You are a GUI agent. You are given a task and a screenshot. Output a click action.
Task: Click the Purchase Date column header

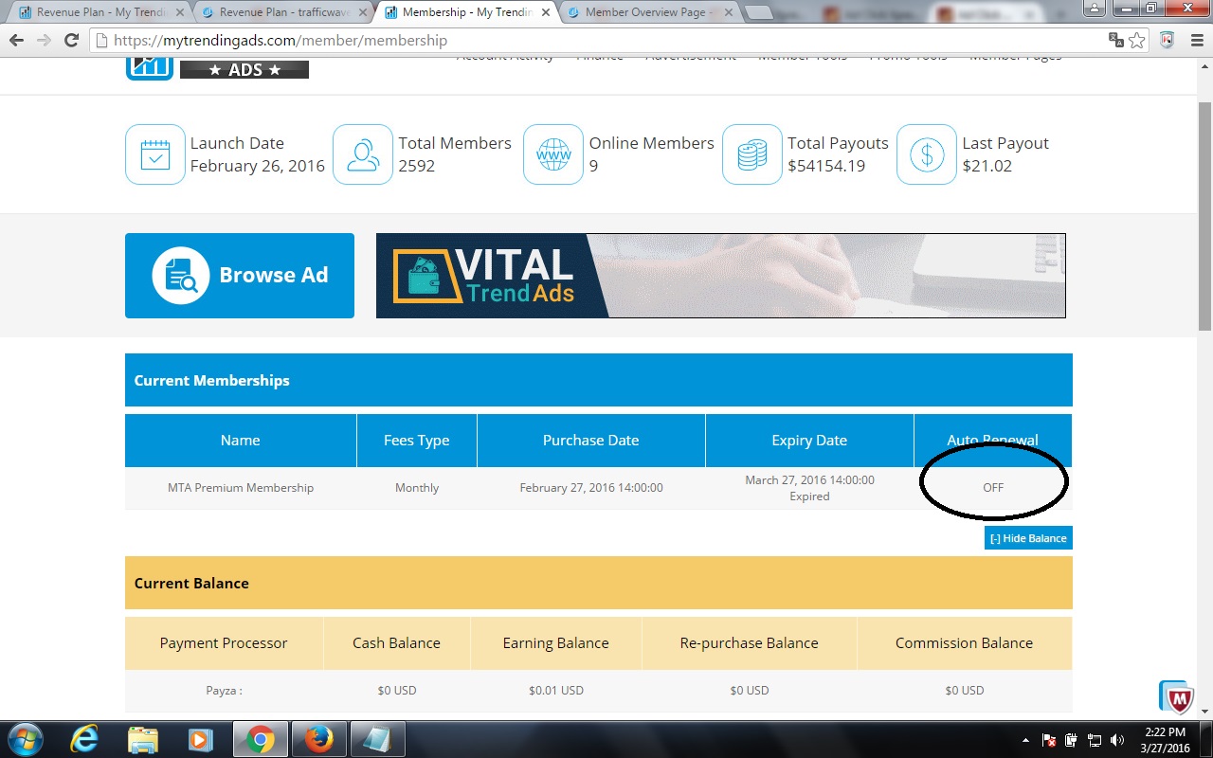click(x=591, y=441)
